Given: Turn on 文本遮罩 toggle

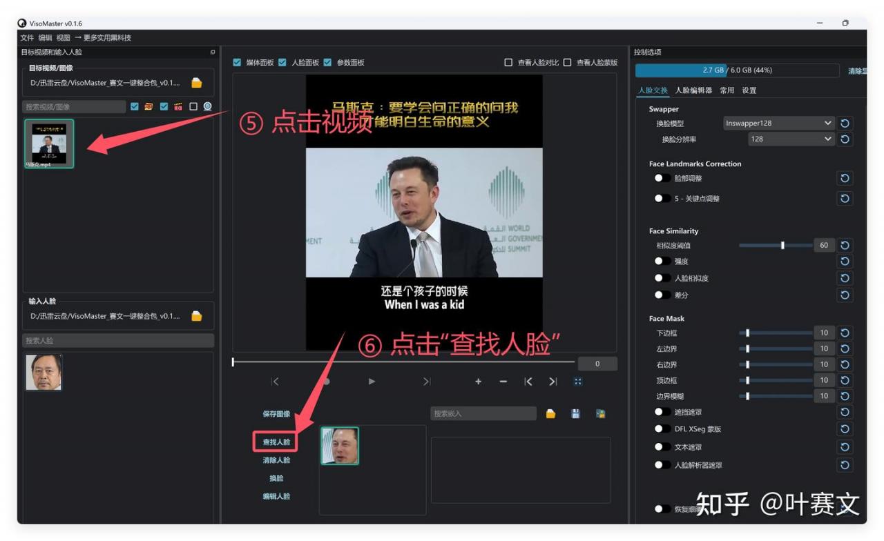Looking at the screenshot, I should pyautogui.click(x=662, y=446).
